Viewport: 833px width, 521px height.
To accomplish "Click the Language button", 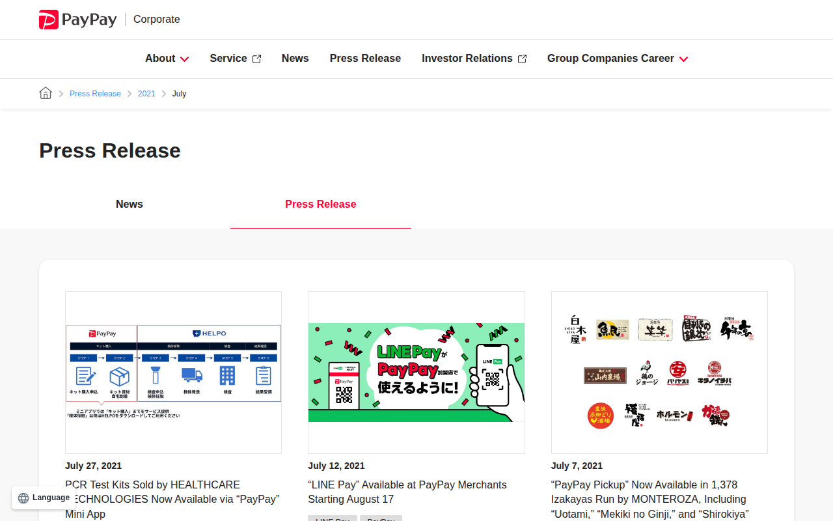I will [x=44, y=498].
